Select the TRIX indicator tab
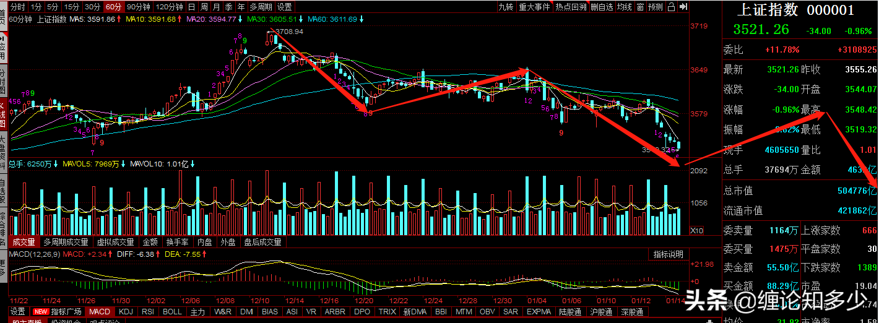 pyautogui.click(x=388, y=312)
